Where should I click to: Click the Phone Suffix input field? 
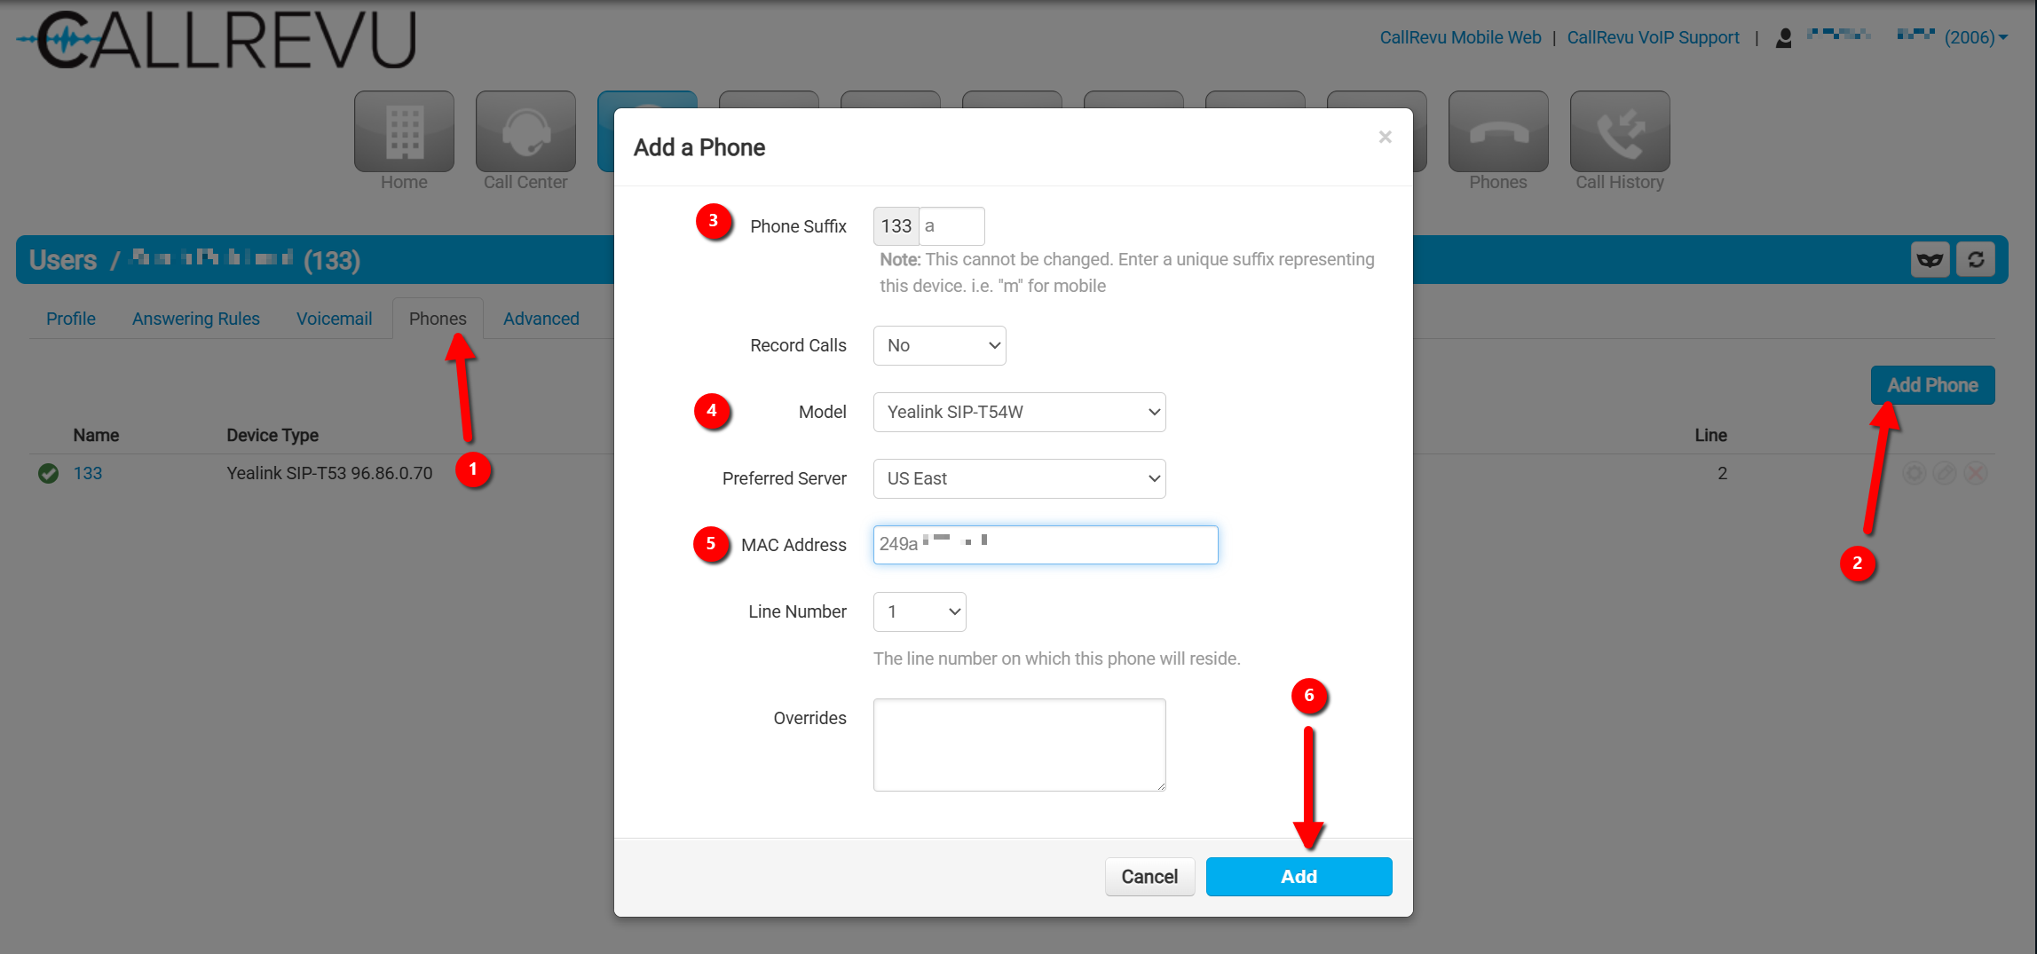951,226
